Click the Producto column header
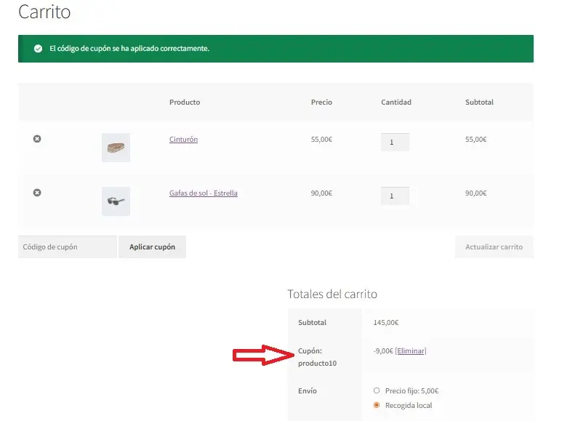Image resolution: width=562 pixels, height=421 pixels. tap(185, 103)
